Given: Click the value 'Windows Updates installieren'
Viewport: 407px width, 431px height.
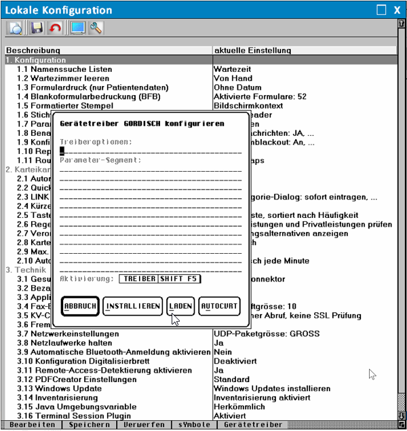Looking at the screenshot, I should coord(272,388).
